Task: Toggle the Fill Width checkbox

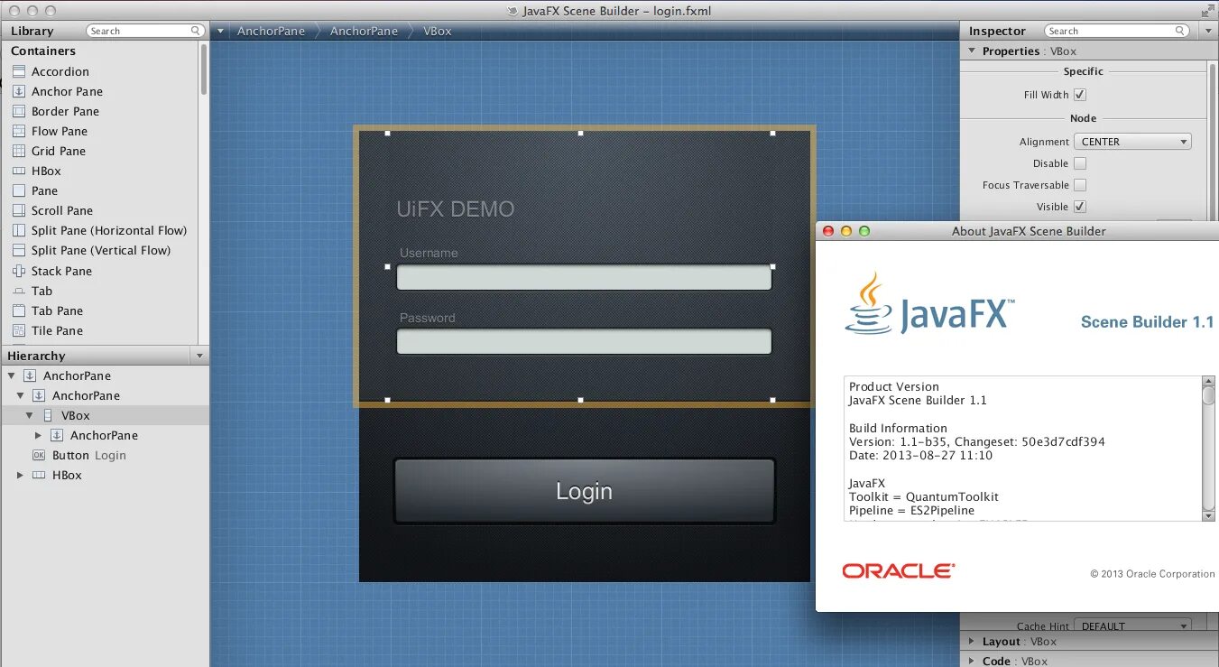Action: (x=1080, y=95)
